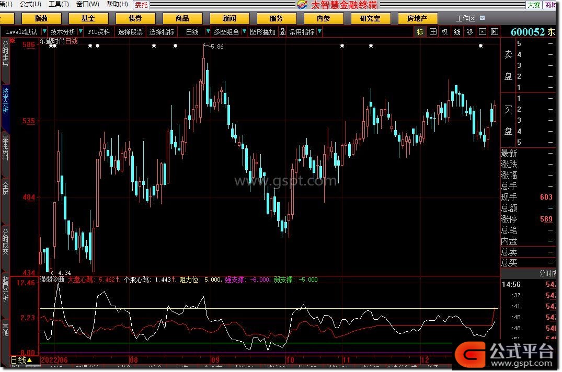Click the 强弱诊断 indicator name
Screen dimensions: 562x372
52,280
